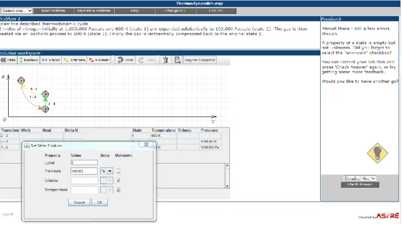Toggle the Volume unknown checkbox
This screenshot has height=227, width=403.
click(x=119, y=180)
